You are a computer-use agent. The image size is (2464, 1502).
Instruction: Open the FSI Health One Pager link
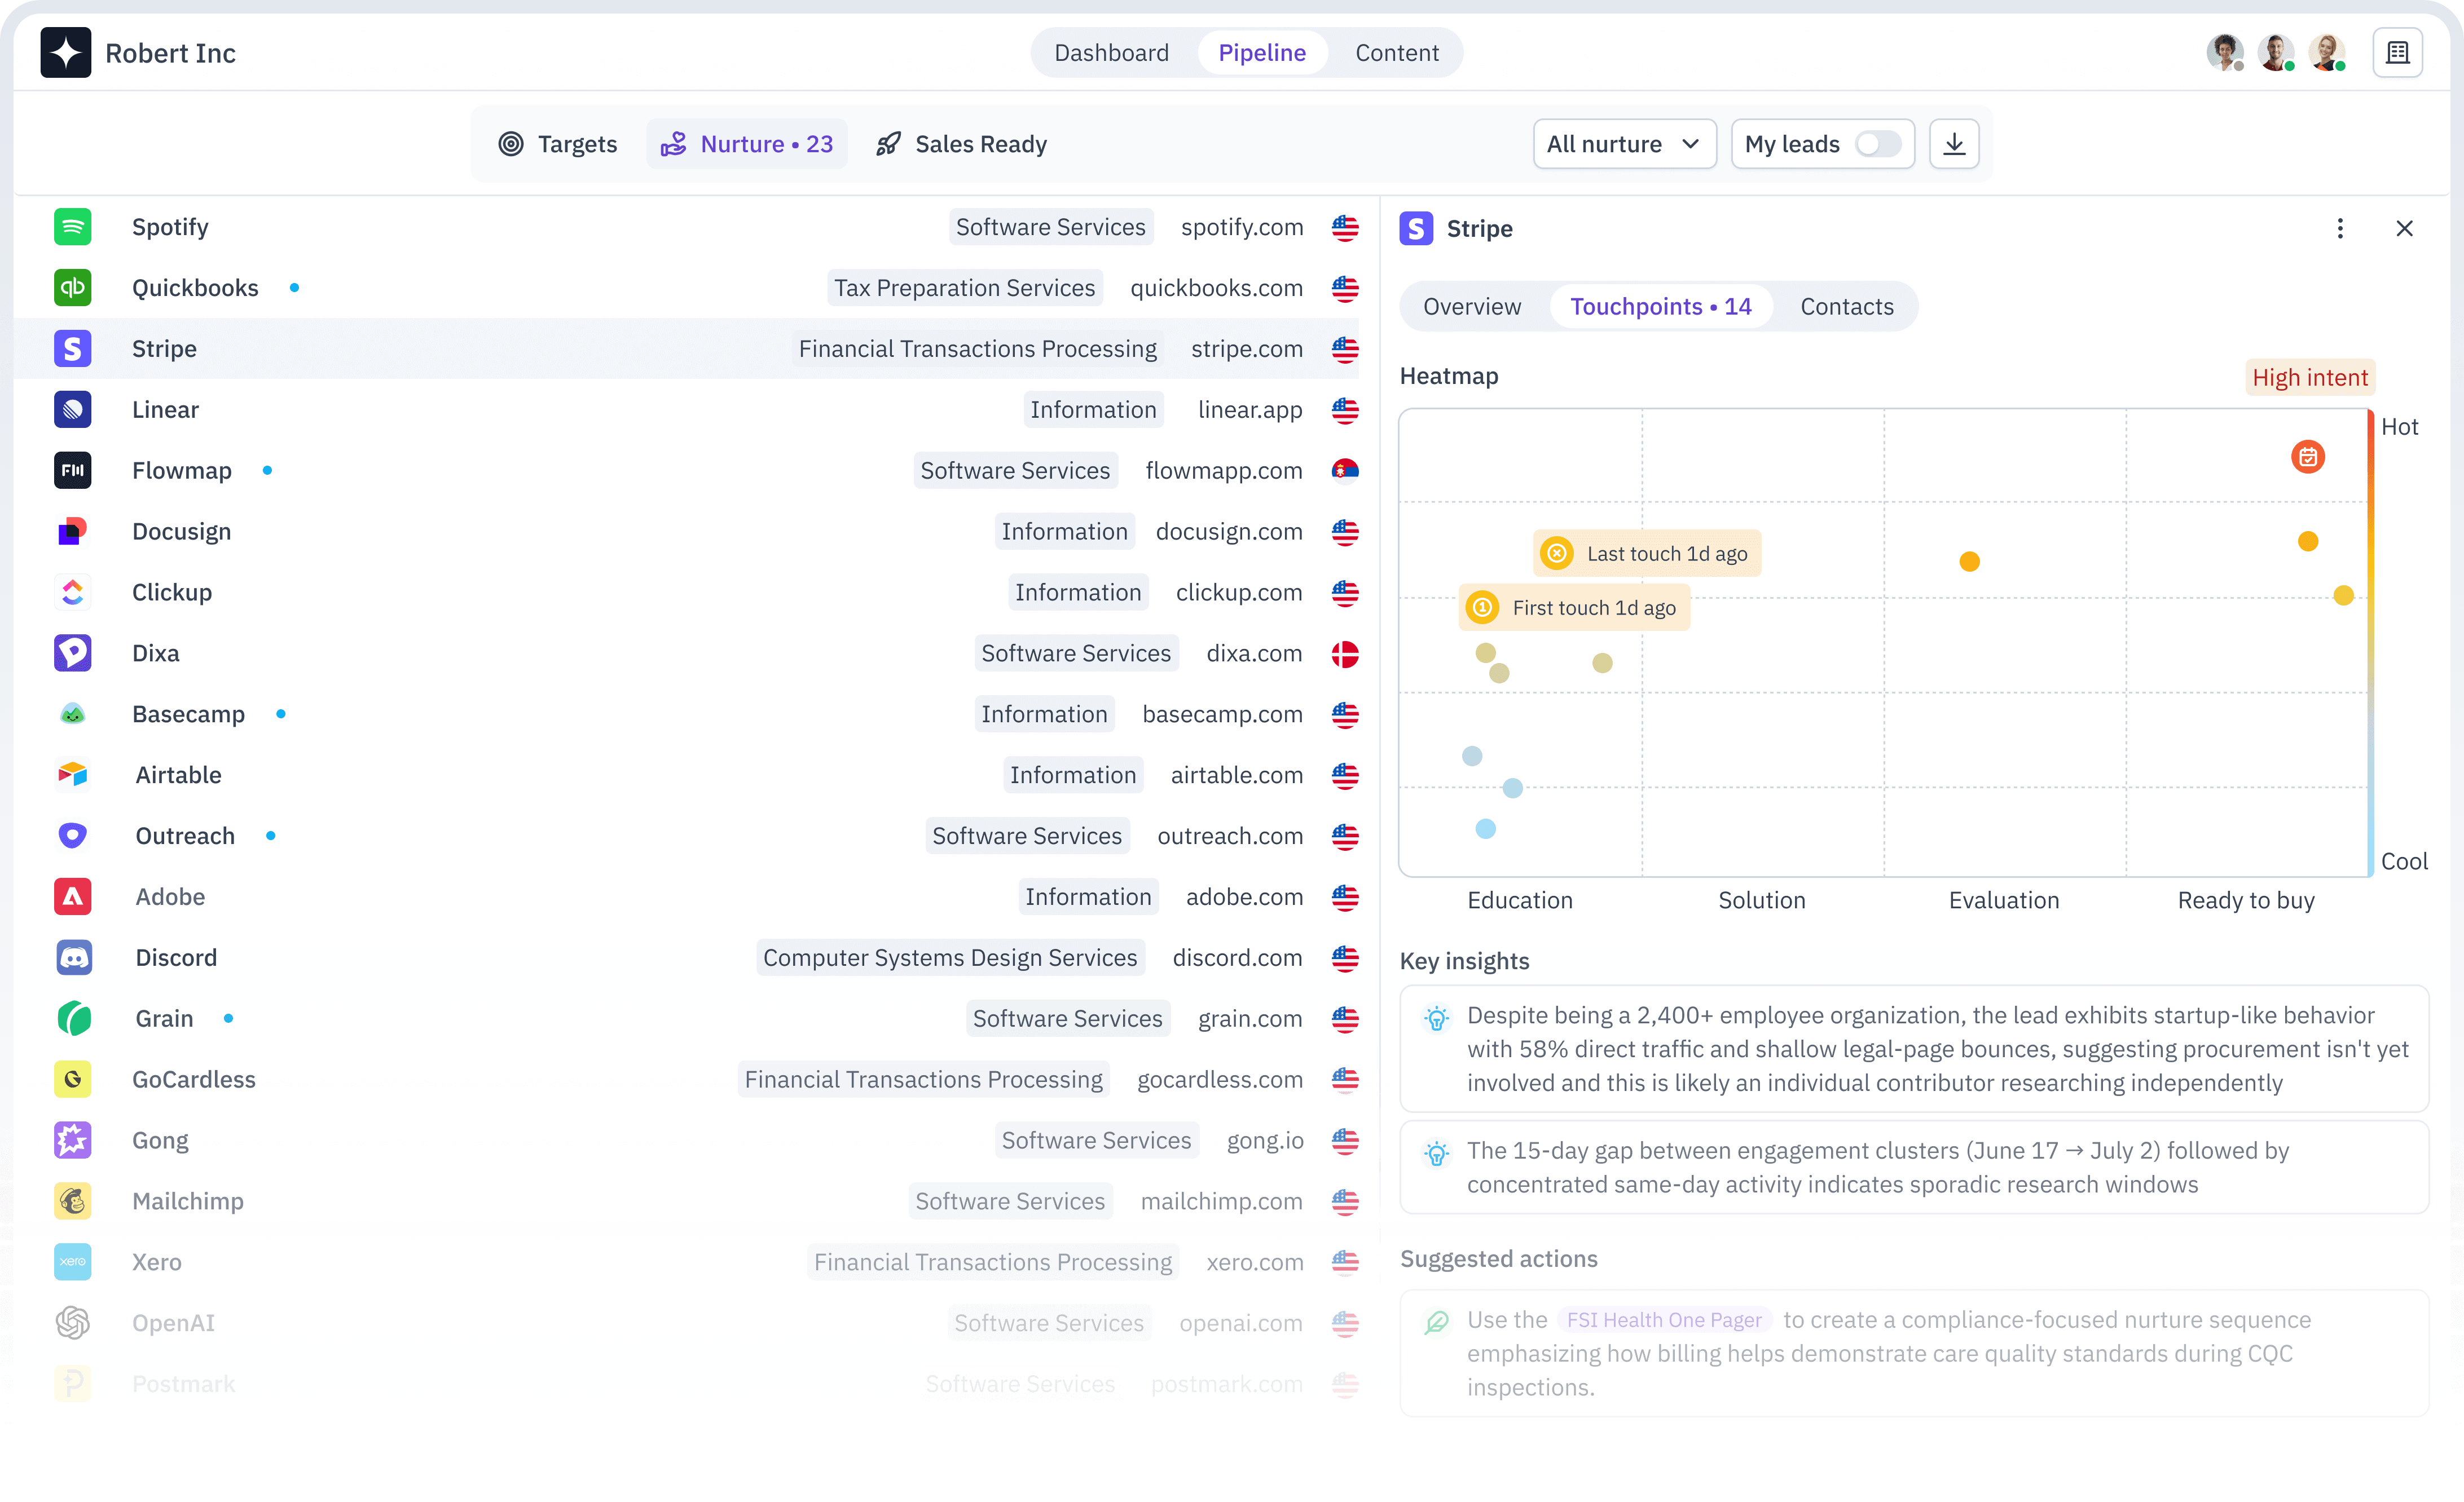[x=1664, y=1320]
